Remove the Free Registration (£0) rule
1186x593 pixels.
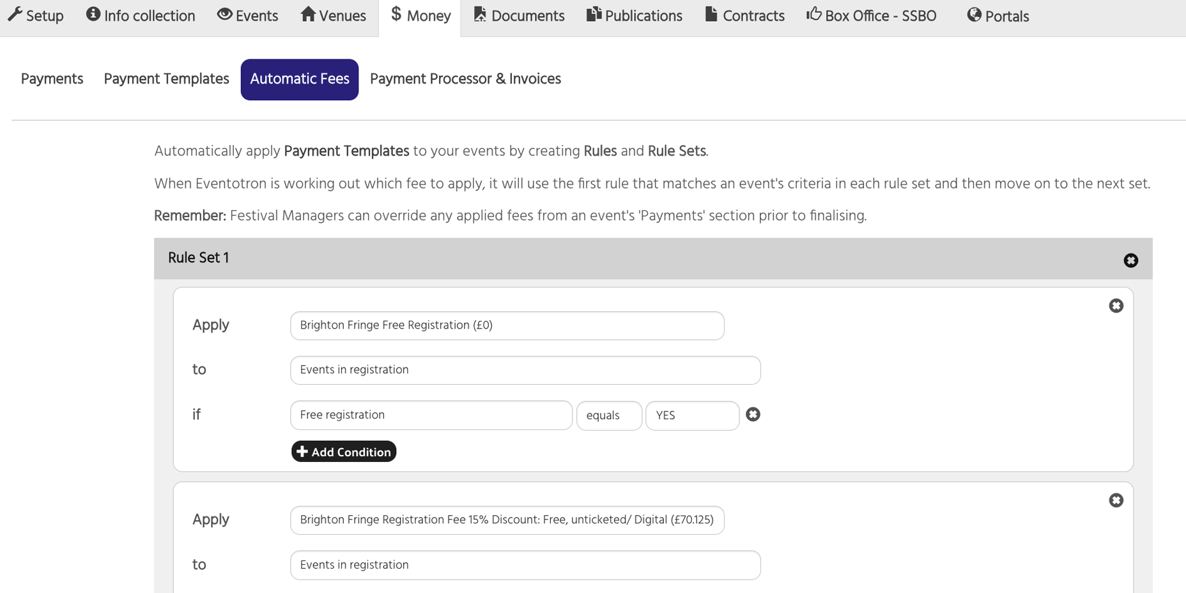coord(1116,305)
